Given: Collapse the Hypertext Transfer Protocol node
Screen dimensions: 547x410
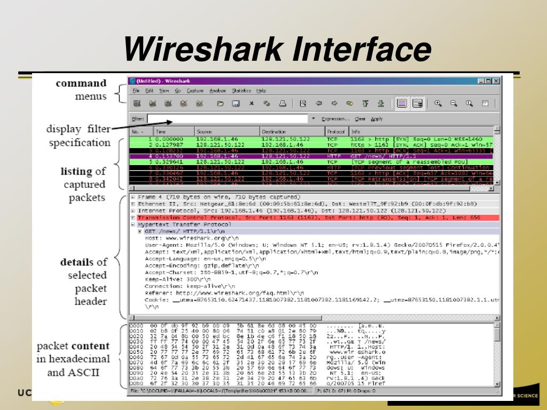Looking at the screenshot, I should 133,225.
